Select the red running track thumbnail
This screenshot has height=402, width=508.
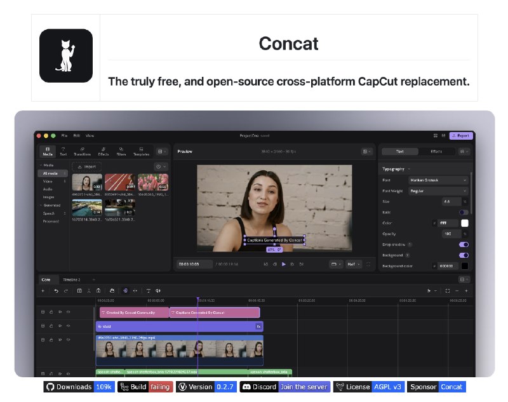(120, 182)
